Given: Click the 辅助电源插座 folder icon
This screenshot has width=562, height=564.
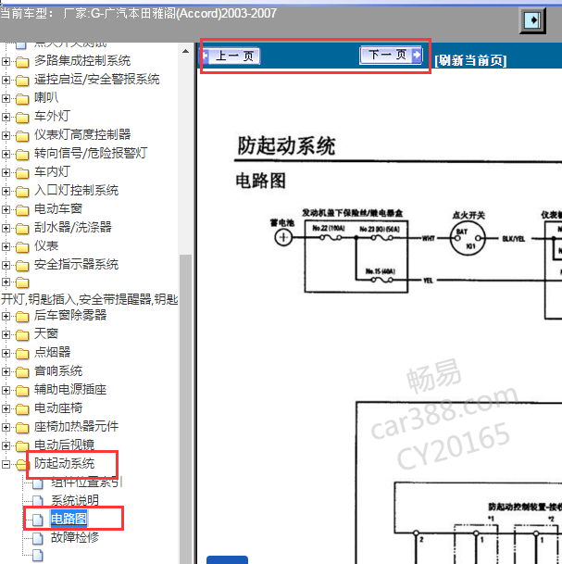Looking at the screenshot, I should (x=22, y=391).
